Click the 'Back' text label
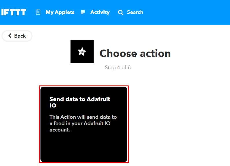Screen dimensions: 230x166 (x=20, y=36)
